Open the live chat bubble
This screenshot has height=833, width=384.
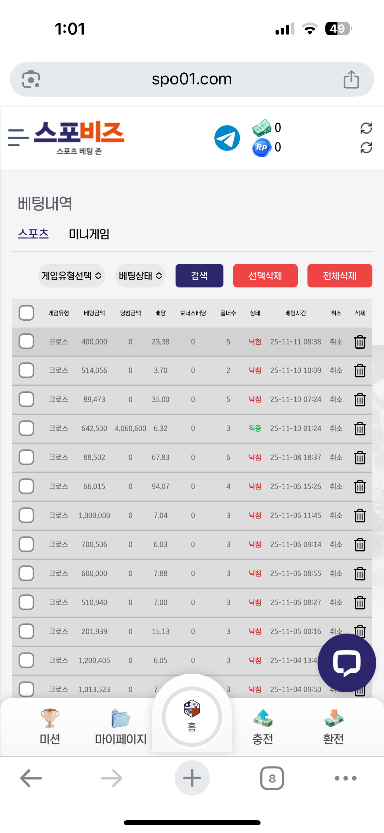tap(347, 663)
